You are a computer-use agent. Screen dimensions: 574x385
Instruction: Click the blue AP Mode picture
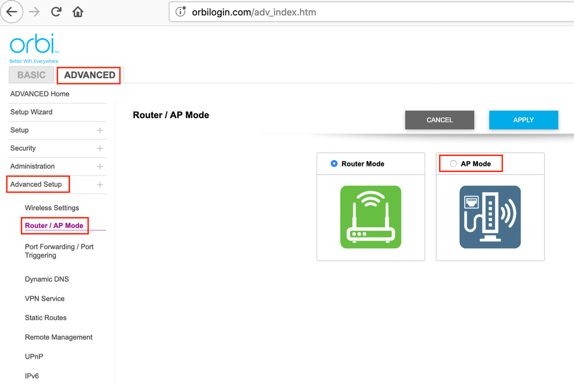490,217
